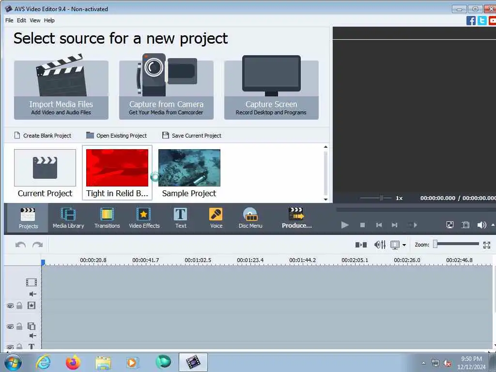The image size is (496, 372).
Task: Select the Sample Project thumbnail
Action: (x=189, y=173)
